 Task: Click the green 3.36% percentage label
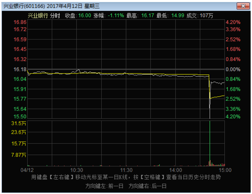[x=233, y=109]
